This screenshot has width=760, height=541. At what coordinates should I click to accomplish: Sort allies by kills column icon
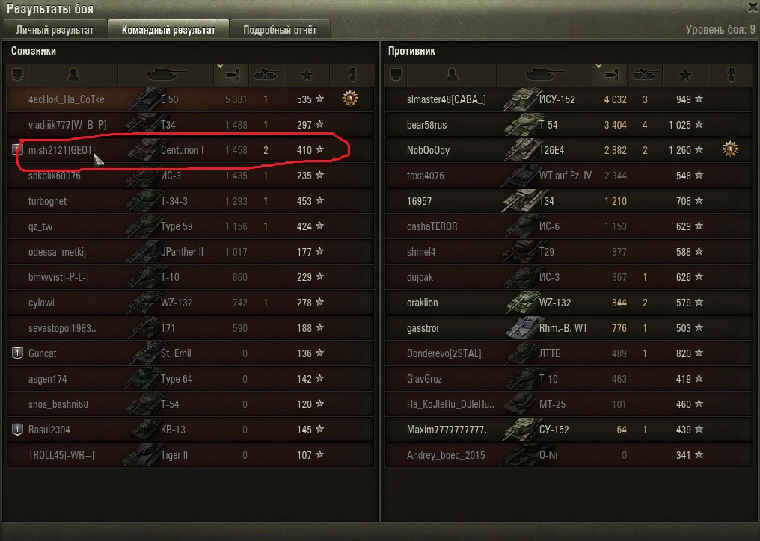(x=266, y=75)
